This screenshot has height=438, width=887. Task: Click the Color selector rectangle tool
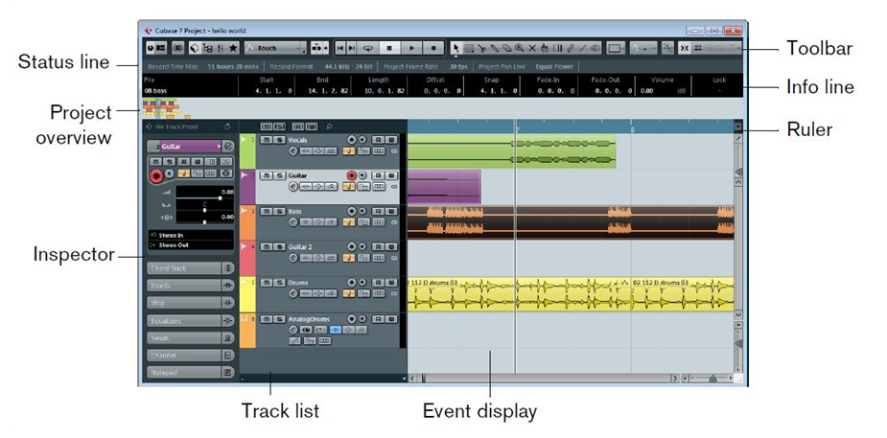pyautogui.click(x=615, y=48)
